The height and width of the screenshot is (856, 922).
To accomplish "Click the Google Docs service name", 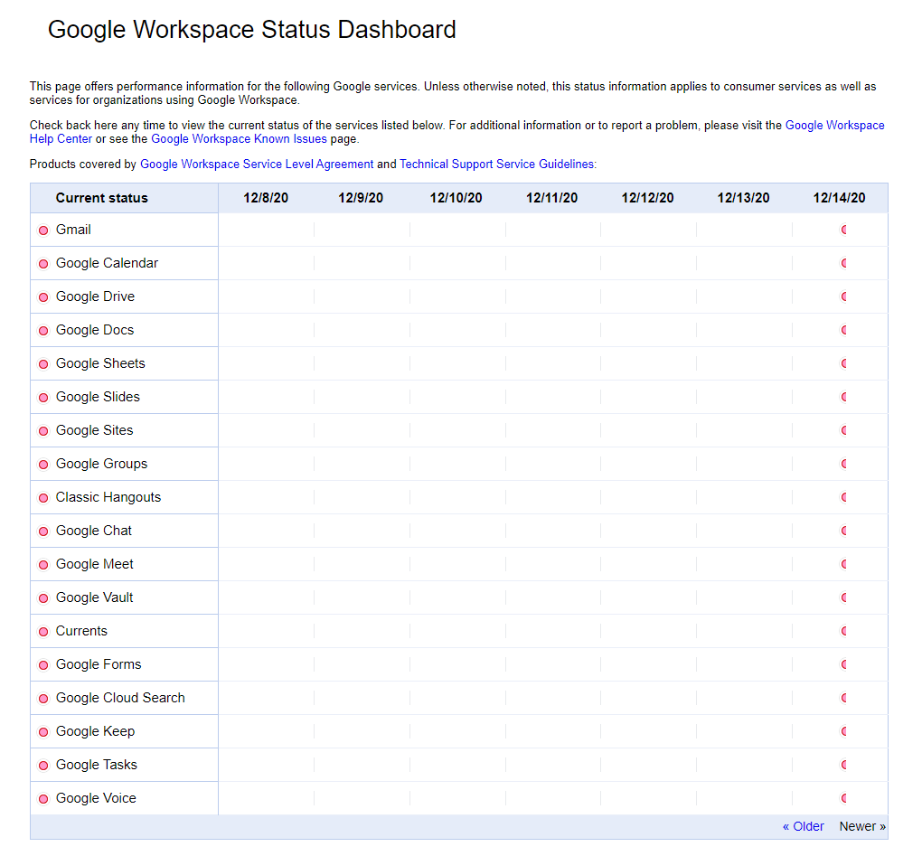I will [x=95, y=331].
